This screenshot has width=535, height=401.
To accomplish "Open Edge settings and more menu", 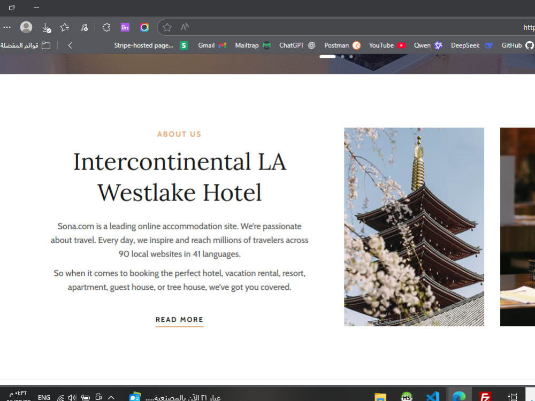I will click(x=7, y=27).
